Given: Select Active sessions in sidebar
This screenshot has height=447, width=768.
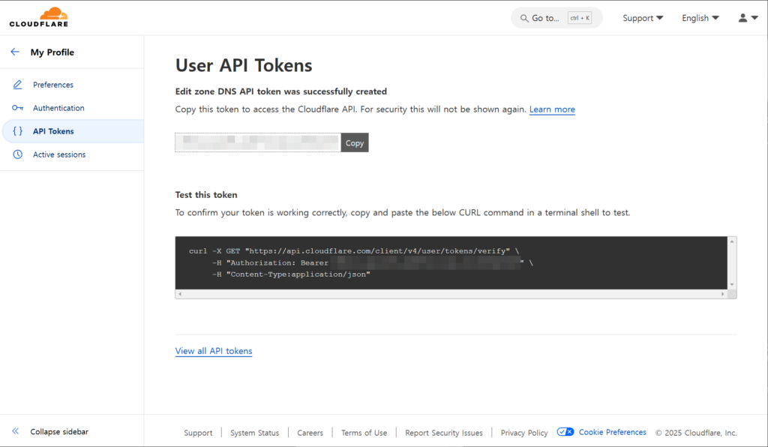Looking at the screenshot, I should pyautogui.click(x=59, y=154).
